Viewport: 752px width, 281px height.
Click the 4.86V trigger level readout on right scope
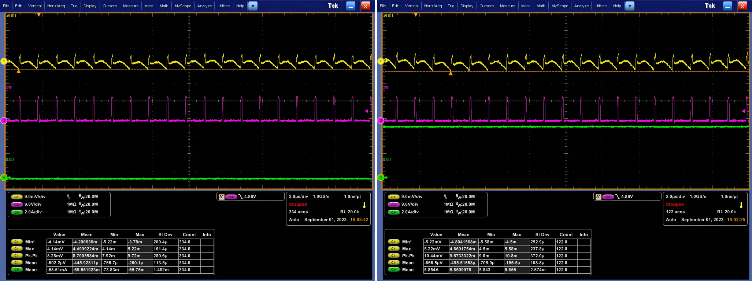pos(627,196)
